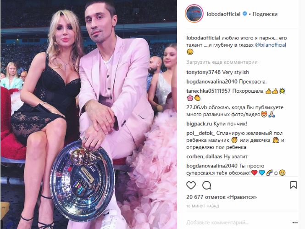Screen dimensions: 305x229
Task: Open tonytony3748 commenter profile
Action: pos(204,73)
